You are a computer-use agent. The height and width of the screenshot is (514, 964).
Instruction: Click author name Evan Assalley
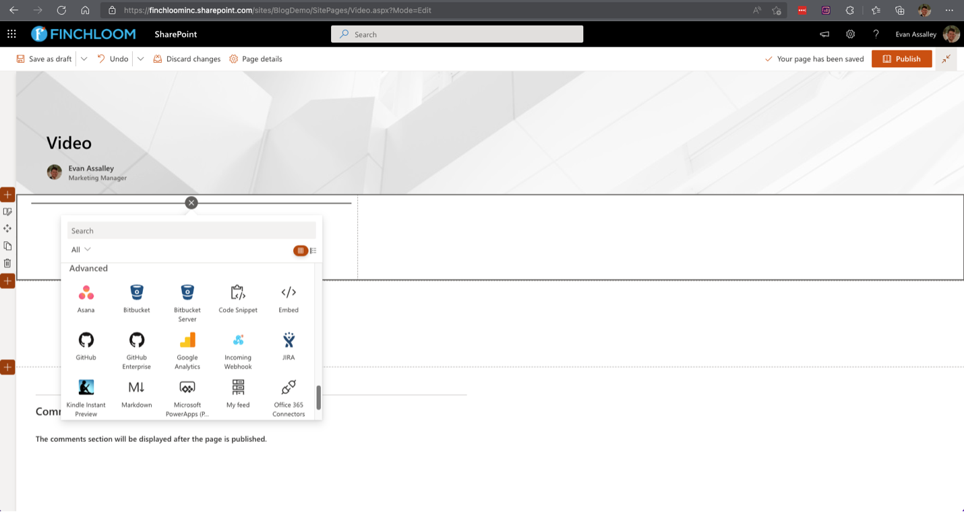[x=91, y=168]
